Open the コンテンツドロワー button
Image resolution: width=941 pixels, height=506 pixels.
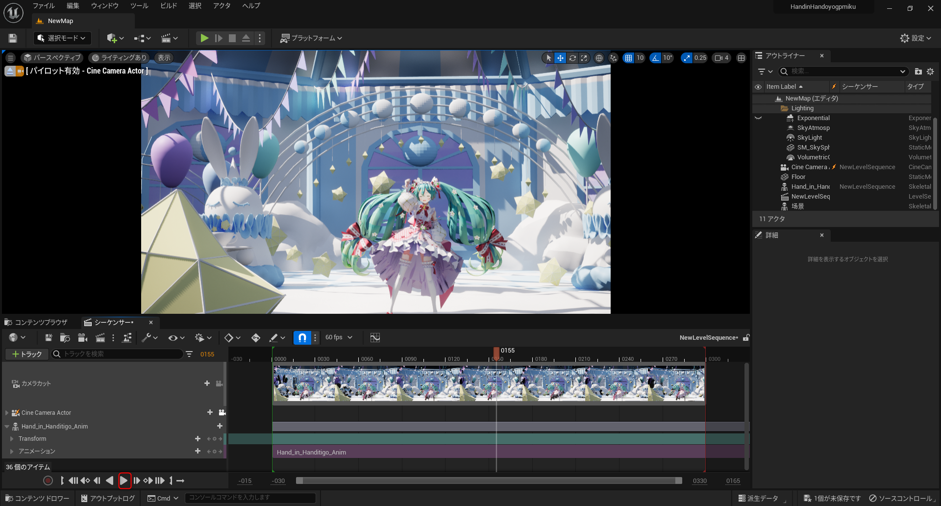tap(37, 498)
